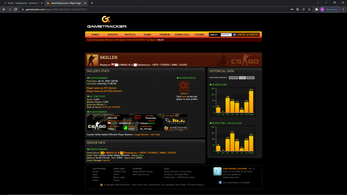Open the DOWNLOADS menu
Image resolution: width=347 pixels, height=195 pixels.
tap(182, 34)
